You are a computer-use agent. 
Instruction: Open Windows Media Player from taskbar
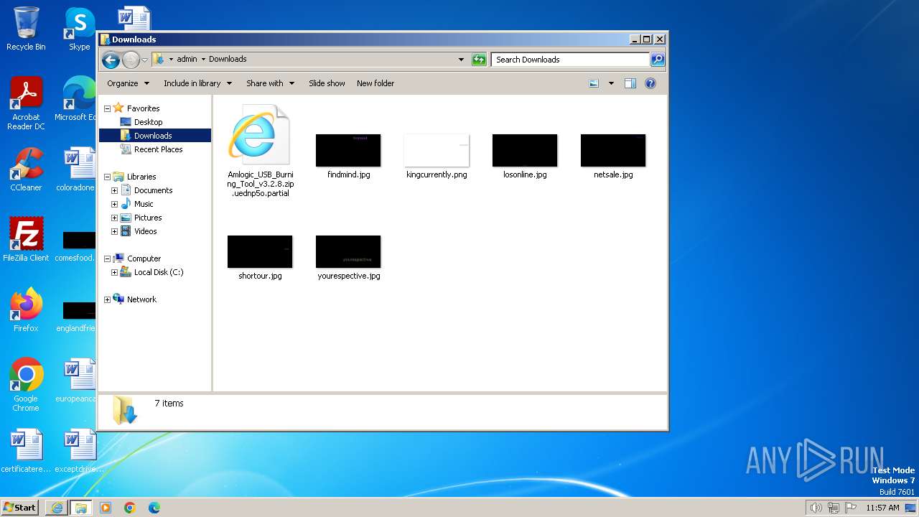point(106,508)
